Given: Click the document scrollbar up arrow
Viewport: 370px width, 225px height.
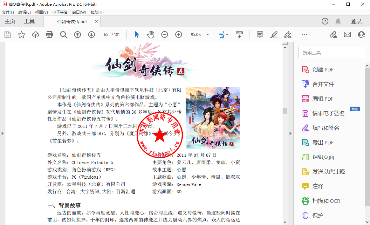Looking at the screenshot, I should 285,48.
